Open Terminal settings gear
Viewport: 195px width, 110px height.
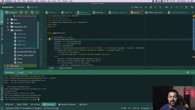pyautogui.click(x=188, y=72)
